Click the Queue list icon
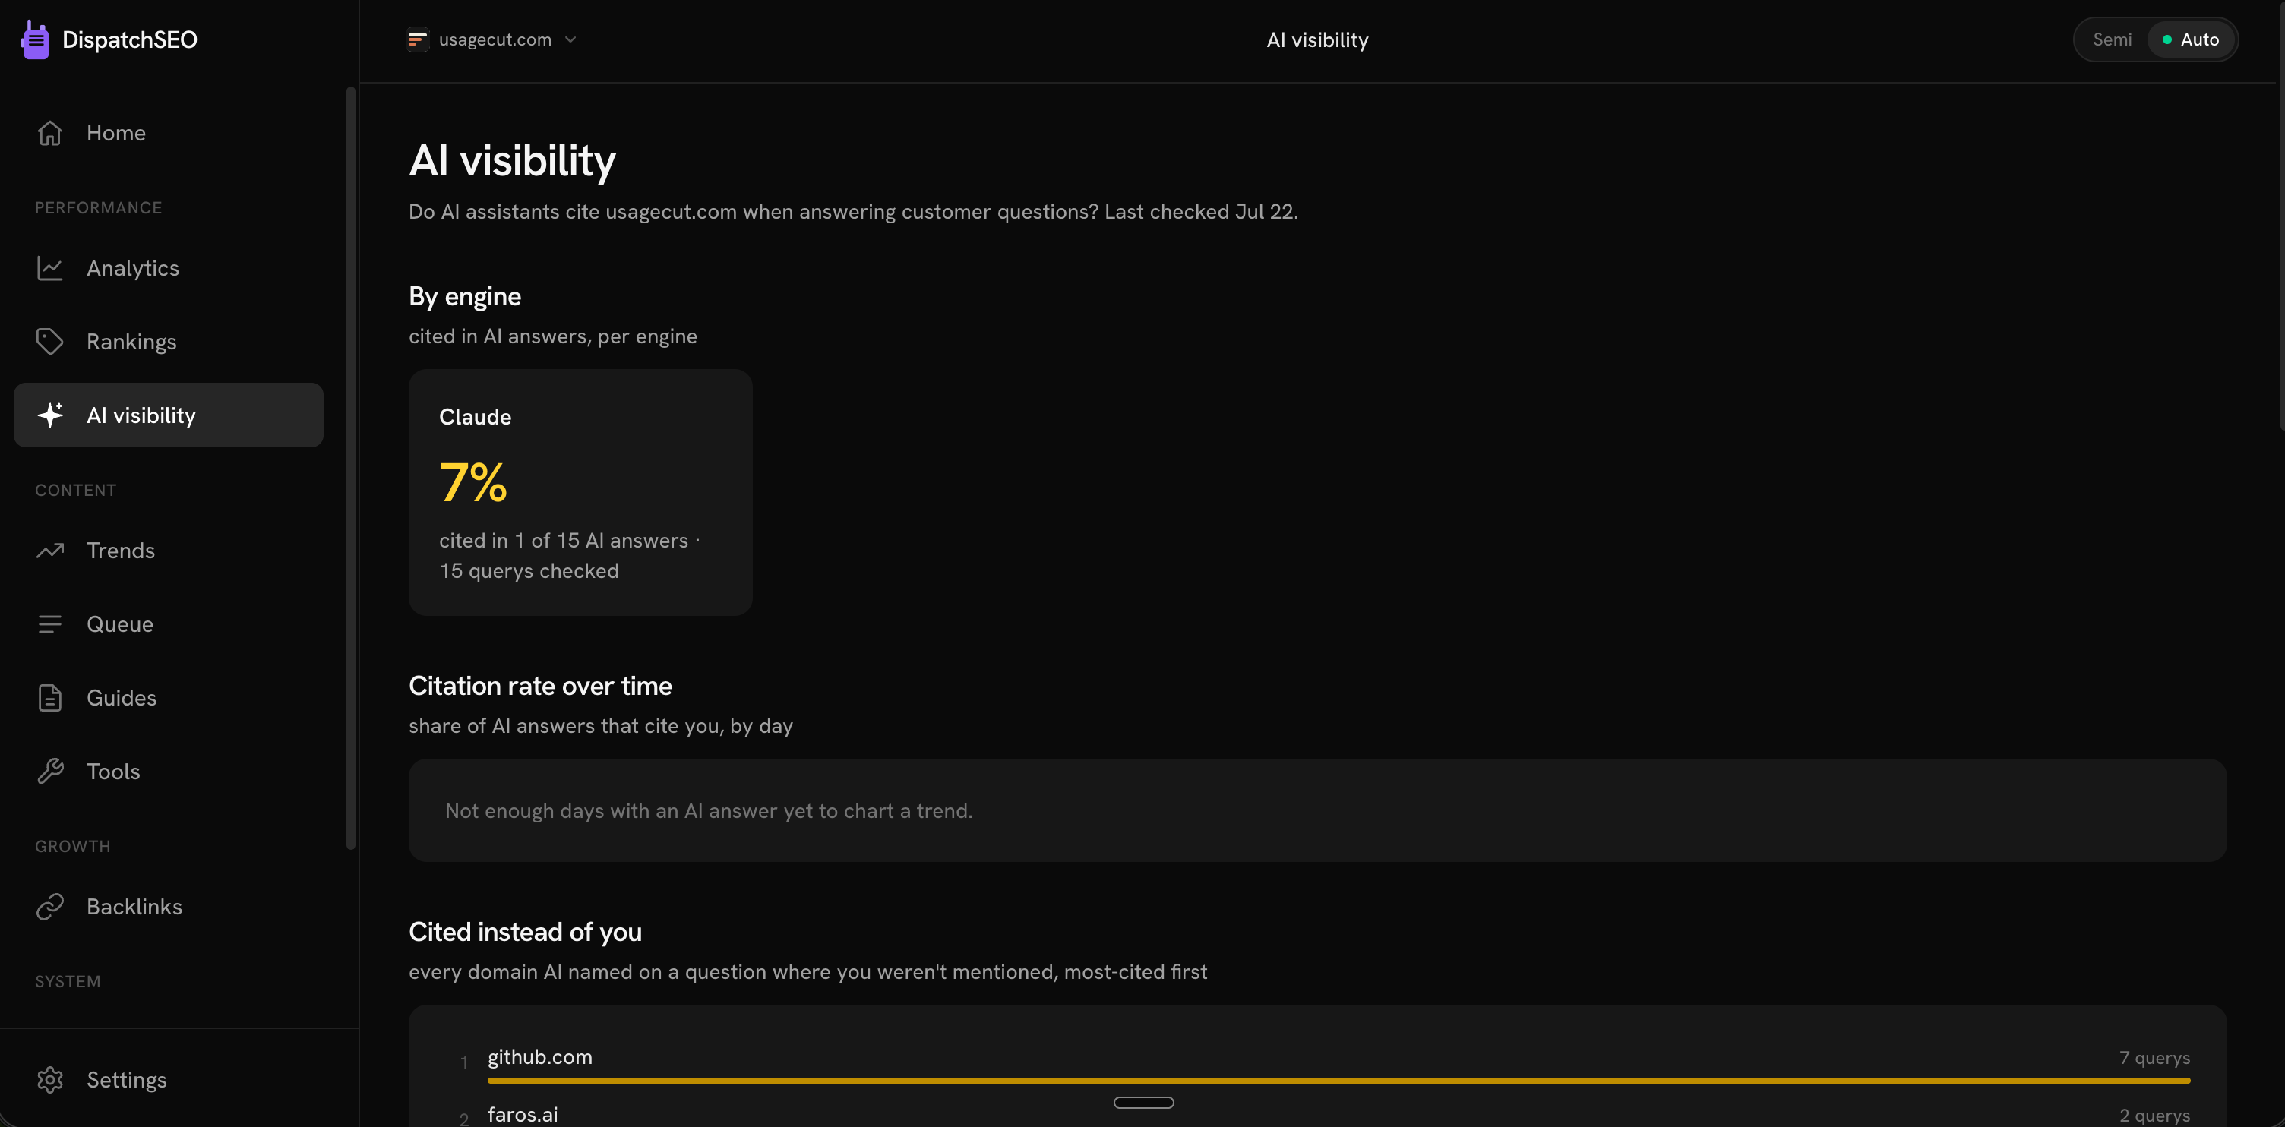Viewport: 2285px width, 1127px height. point(49,624)
